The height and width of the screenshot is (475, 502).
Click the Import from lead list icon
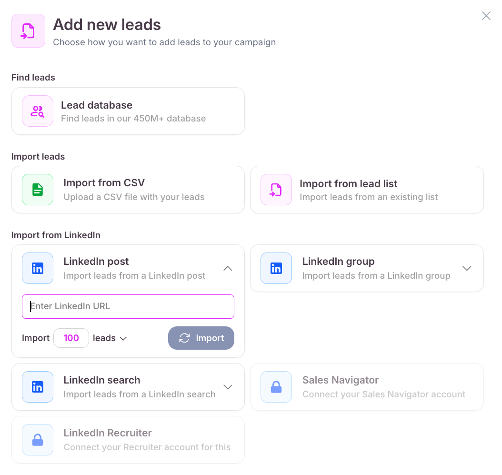pos(276,190)
